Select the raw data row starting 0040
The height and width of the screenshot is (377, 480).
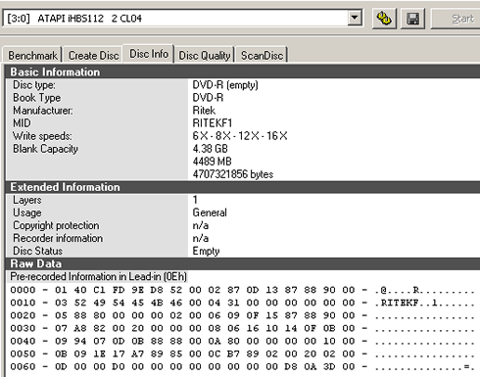click(x=242, y=341)
